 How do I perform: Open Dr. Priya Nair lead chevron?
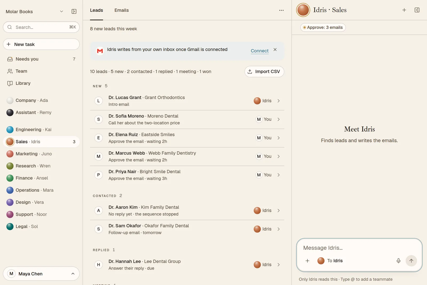[278, 175]
